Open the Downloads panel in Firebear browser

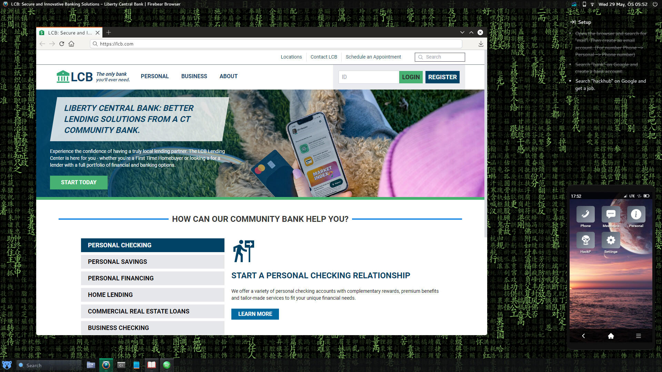point(481,44)
